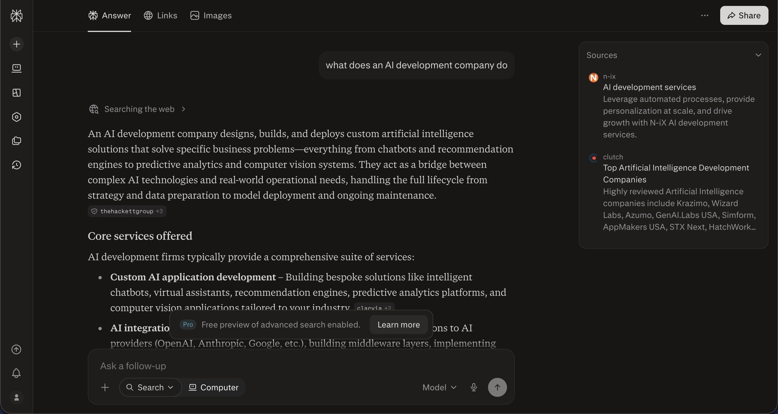Open the account profile avatar
This screenshot has width=778, height=414.
pos(17,397)
